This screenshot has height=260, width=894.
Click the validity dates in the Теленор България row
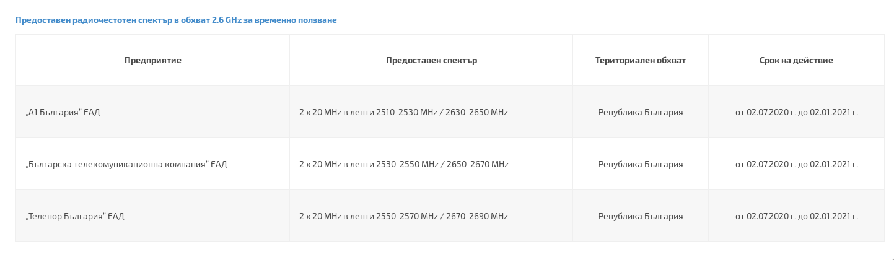pos(796,217)
